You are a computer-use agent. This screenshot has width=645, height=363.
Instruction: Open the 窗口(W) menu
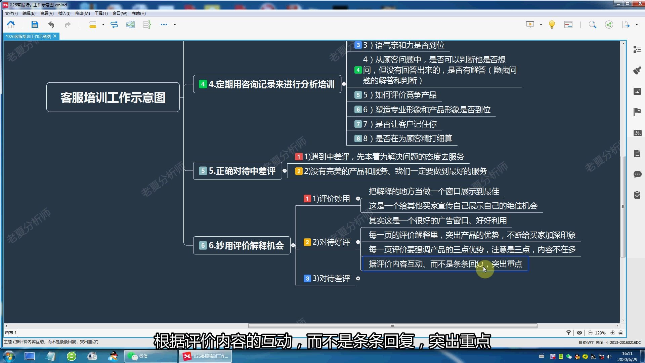[x=120, y=13]
